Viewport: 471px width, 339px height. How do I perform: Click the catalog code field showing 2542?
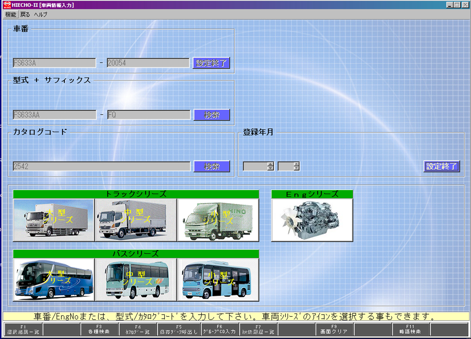click(101, 167)
